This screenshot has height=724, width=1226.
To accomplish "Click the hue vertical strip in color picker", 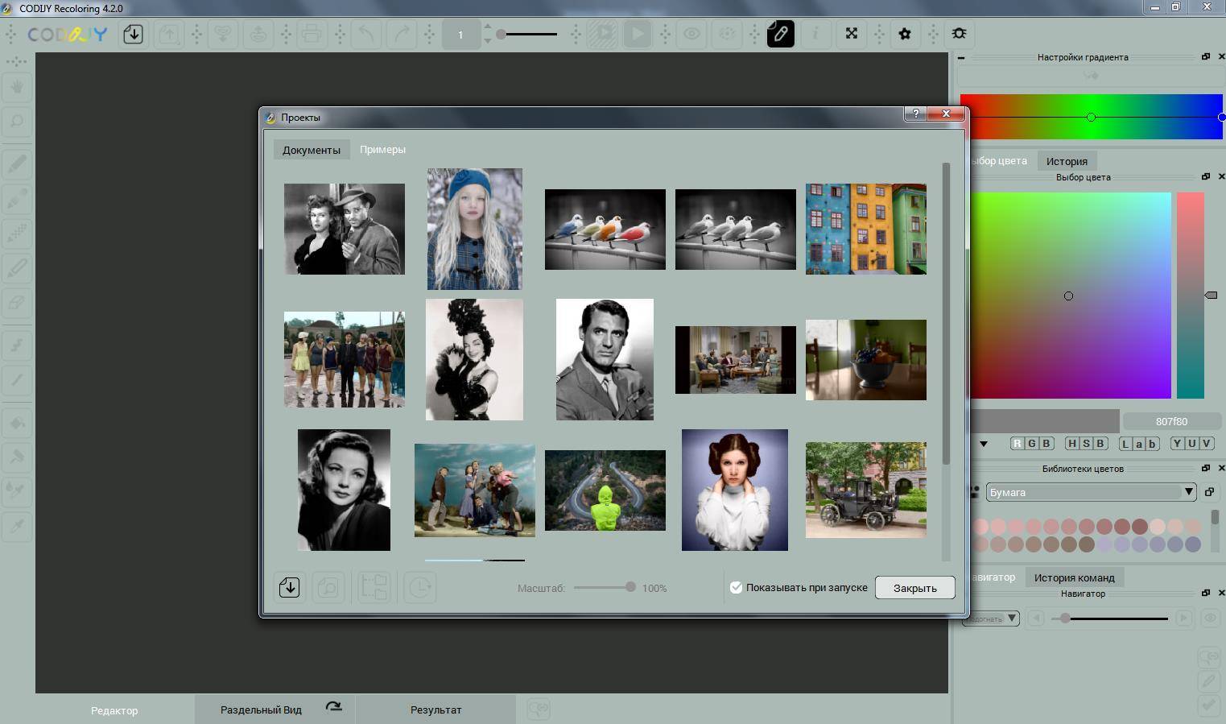I will click(1190, 295).
